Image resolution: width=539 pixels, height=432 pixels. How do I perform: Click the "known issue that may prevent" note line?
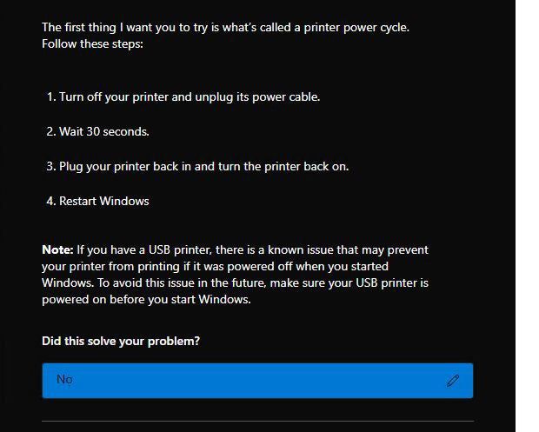[x=235, y=249]
